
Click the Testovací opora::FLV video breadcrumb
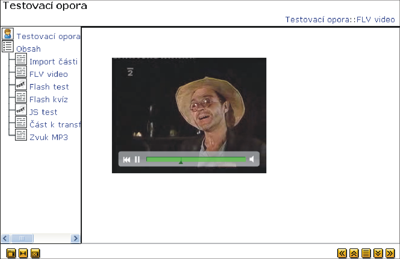click(x=340, y=20)
